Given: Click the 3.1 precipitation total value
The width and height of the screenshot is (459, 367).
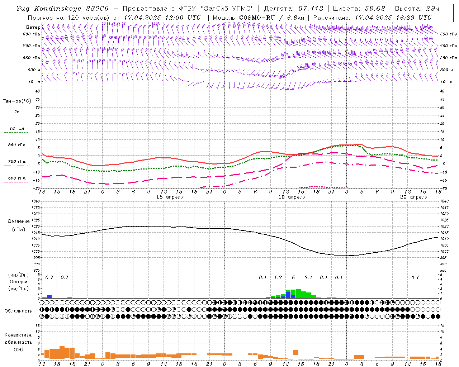Looking at the screenshot, I should [x=308, y=278].
